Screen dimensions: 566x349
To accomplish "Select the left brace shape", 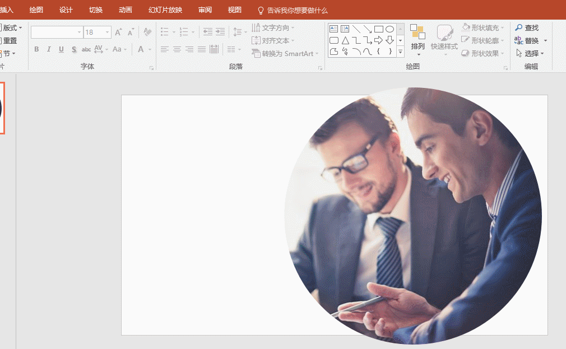I will coord(378,52).
